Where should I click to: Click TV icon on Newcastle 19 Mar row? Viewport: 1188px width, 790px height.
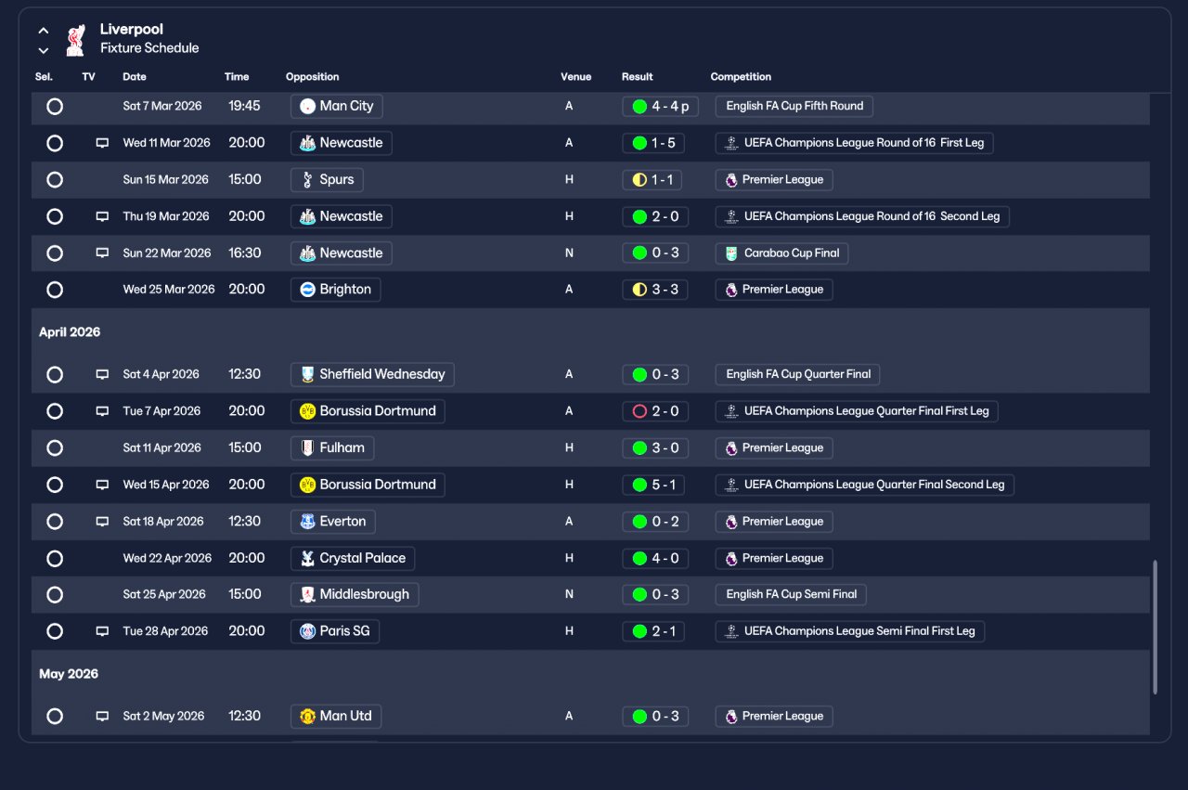[x=102, y=216]
